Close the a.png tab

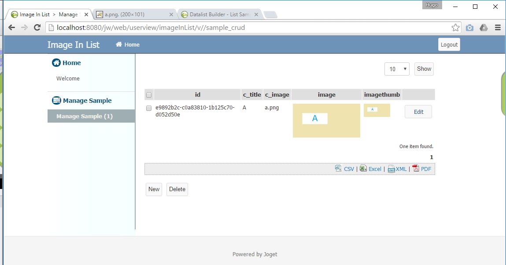coord(171,15)
